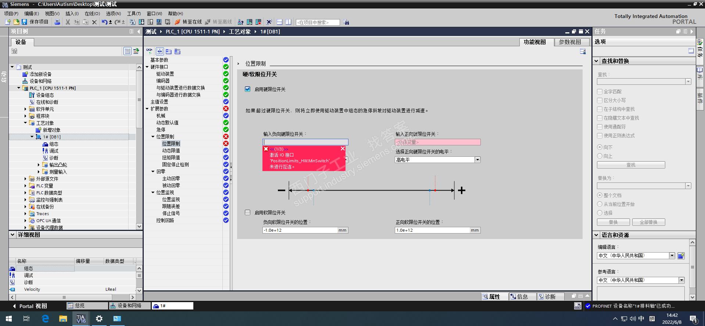Click the start CPU icon
Viewport: 705px width, 326px height.
[250, 22]
